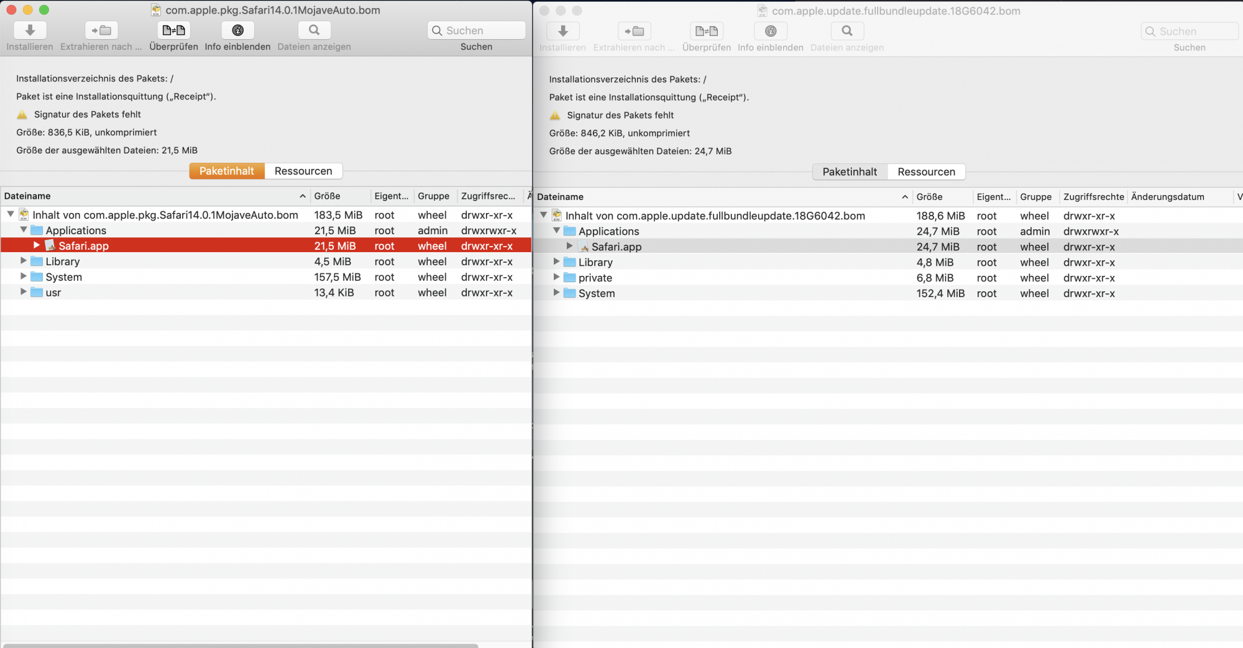1243x648 pixels.
Task: Collapse Applications folder in fullbundleupdate.18G6042 window
Action: point(557,230)
